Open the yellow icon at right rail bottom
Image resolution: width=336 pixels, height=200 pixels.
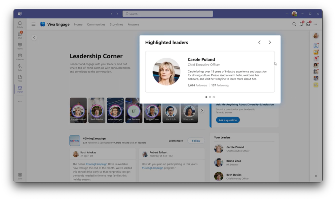point(316,85)
